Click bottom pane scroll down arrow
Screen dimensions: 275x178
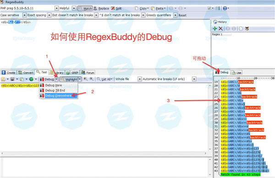(210, 175)
